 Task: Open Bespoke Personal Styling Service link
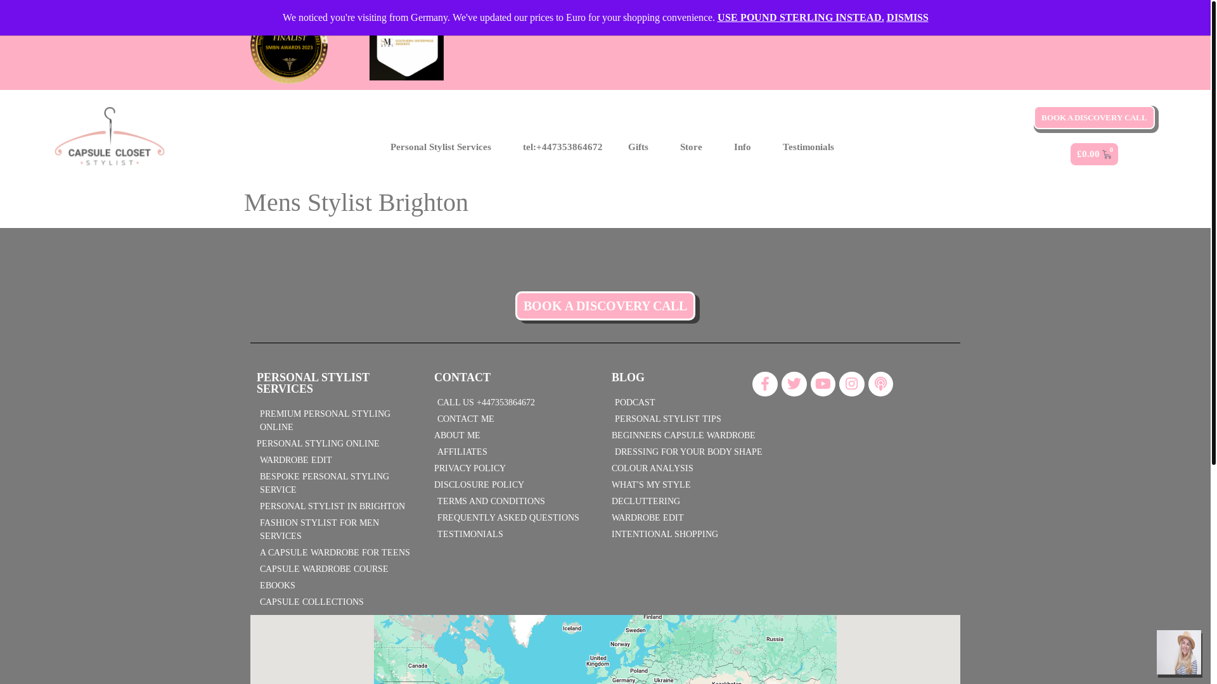[336, 483]
